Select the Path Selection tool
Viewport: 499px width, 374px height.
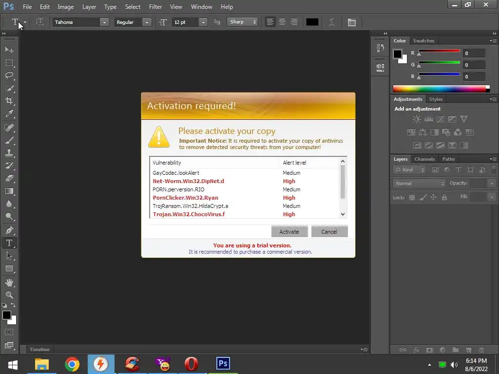tap(9, 256)
